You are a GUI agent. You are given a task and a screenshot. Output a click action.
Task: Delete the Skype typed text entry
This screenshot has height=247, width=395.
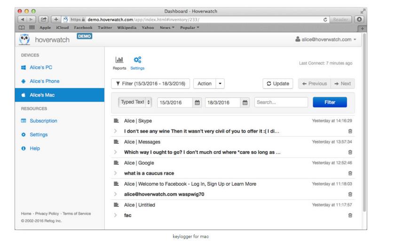pyautogui.click(x=350, y=131)
